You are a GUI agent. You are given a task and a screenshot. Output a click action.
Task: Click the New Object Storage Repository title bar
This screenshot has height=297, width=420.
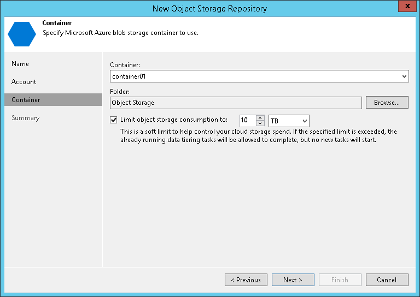[210, 7]
